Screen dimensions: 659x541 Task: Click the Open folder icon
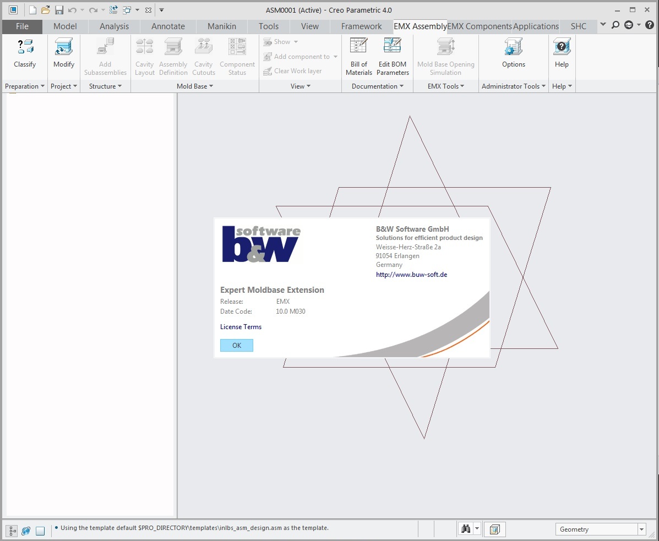(x=45, y=10)
